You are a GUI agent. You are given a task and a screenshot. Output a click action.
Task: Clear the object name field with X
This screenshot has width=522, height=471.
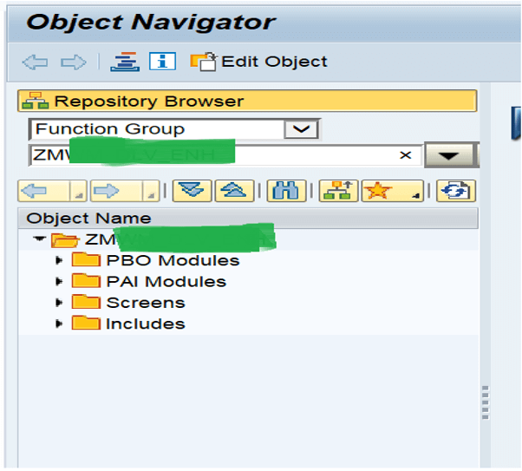tap(405, 155)
